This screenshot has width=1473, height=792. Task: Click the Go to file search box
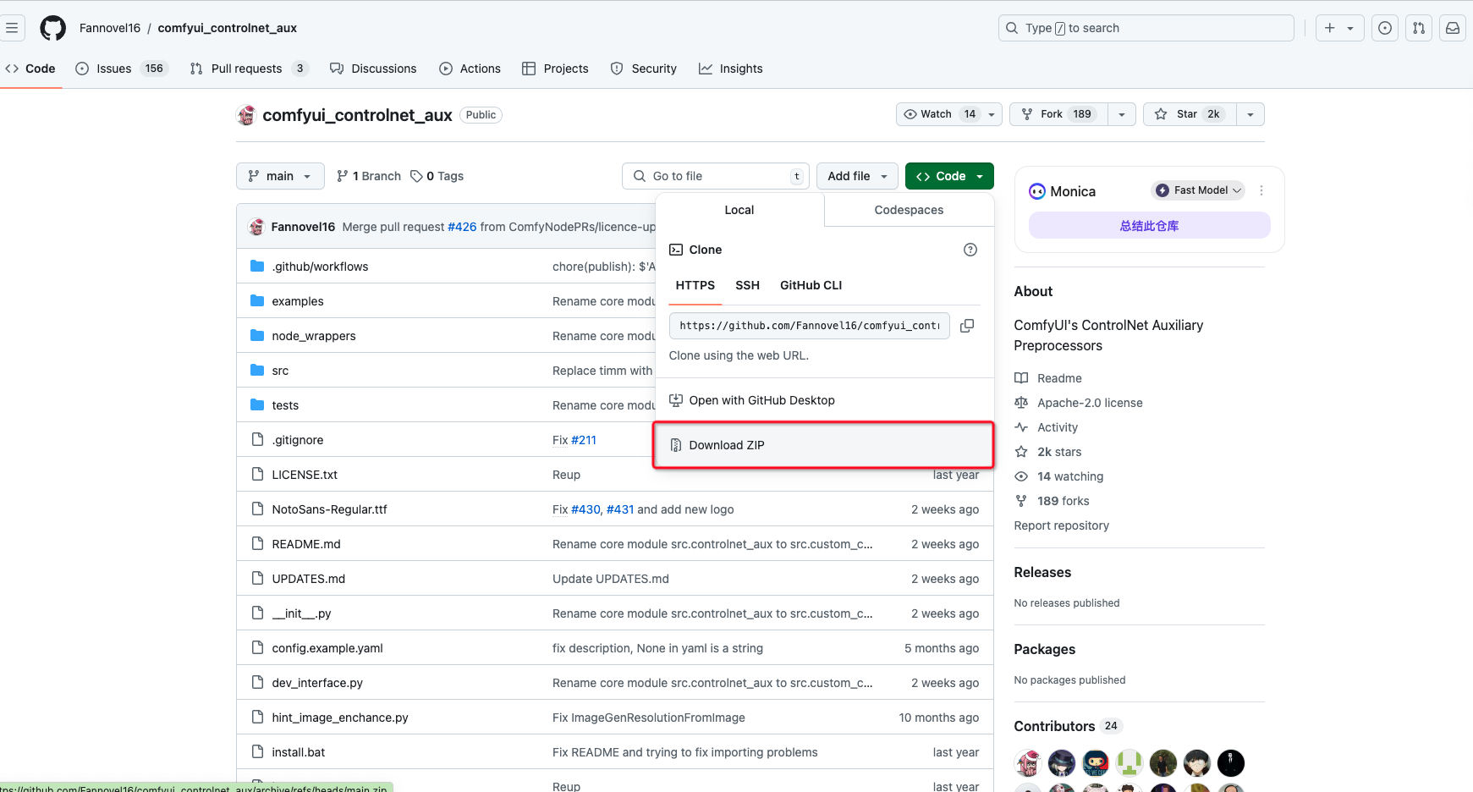(x=716, y=176)
